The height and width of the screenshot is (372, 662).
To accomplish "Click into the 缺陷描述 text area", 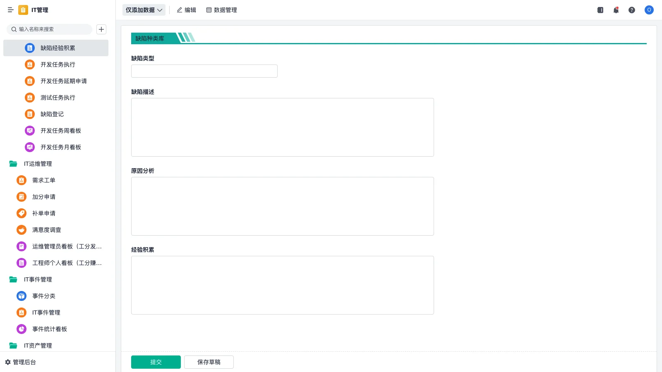I will [x=282, y=127].
